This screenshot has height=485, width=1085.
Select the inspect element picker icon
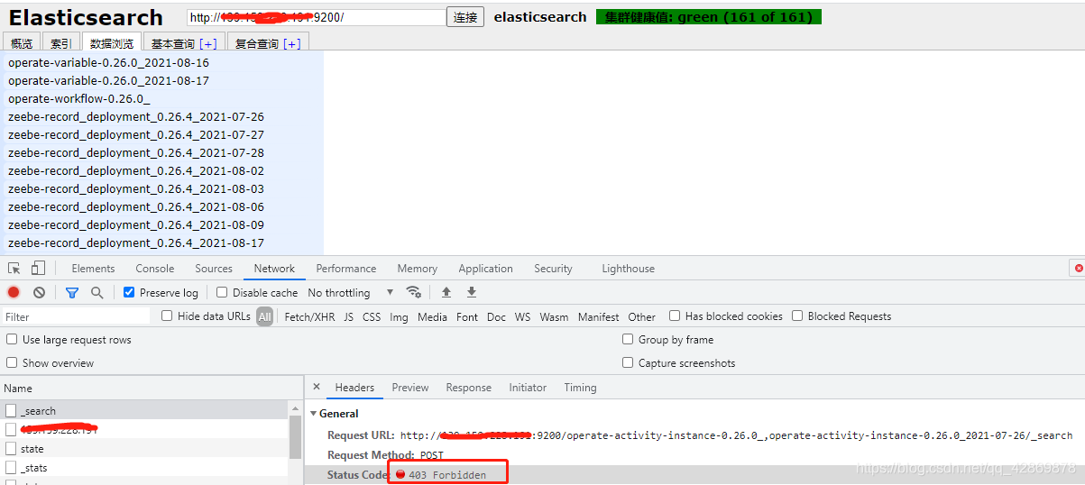14,269
